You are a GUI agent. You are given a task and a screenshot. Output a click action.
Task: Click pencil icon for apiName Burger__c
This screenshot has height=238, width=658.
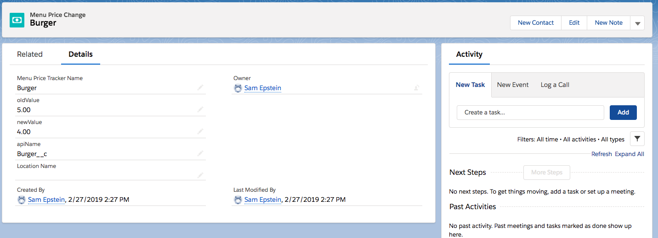[x=200, y=153]
